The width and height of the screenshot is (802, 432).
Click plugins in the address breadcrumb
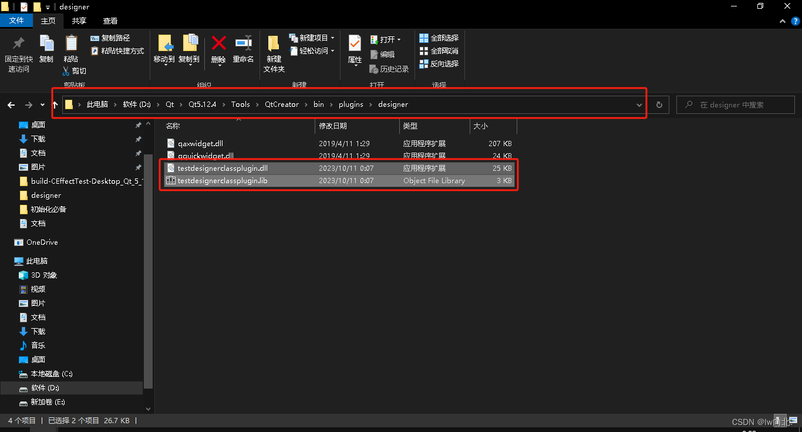(351, 104)
